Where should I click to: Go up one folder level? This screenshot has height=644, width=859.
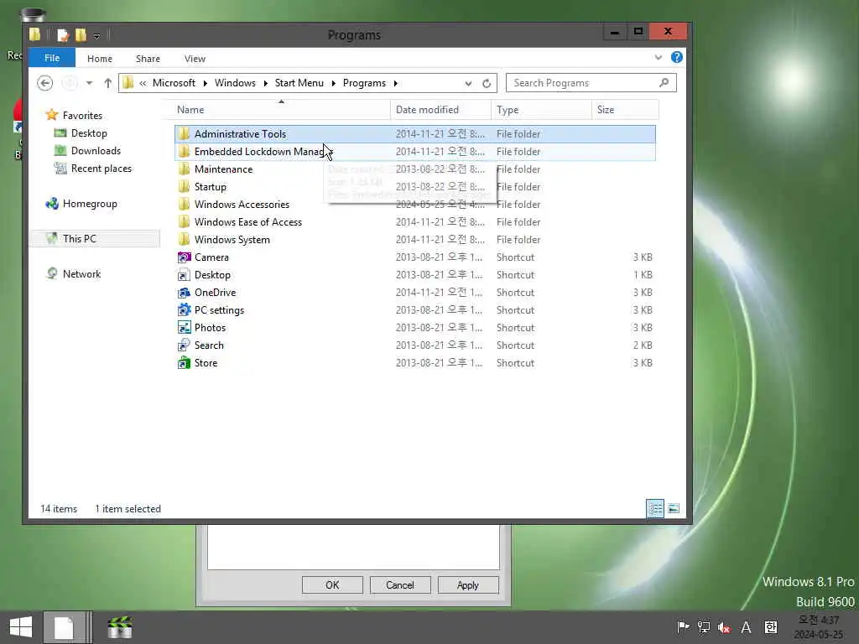pos(108,83)
